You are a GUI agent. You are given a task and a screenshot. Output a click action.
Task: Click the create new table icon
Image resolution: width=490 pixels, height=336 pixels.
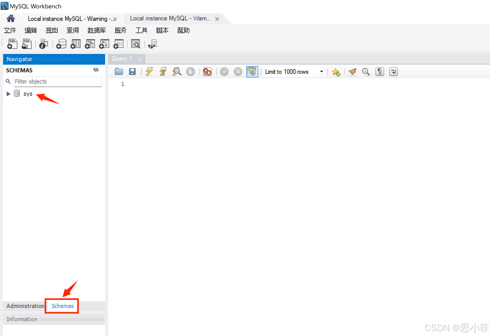pos(76,44)
